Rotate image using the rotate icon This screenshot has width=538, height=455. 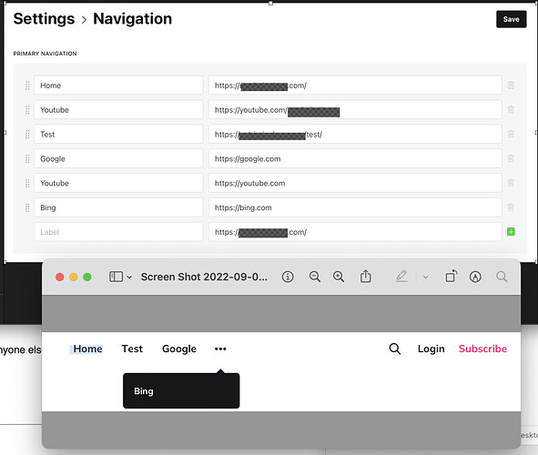(x=452, y=276)
